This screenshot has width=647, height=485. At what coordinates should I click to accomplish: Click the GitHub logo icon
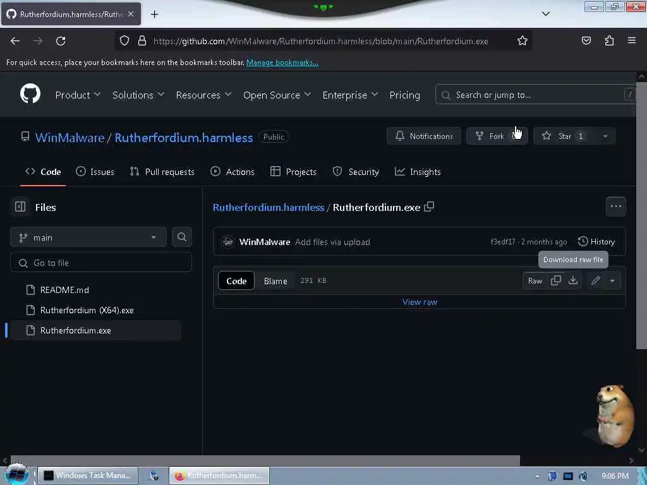(30, 94)
